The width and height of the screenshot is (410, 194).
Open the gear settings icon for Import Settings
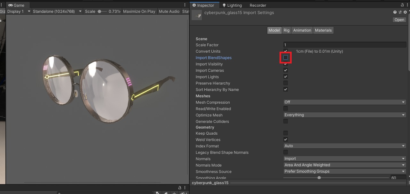pyautogui.click(x=405, y=12)
